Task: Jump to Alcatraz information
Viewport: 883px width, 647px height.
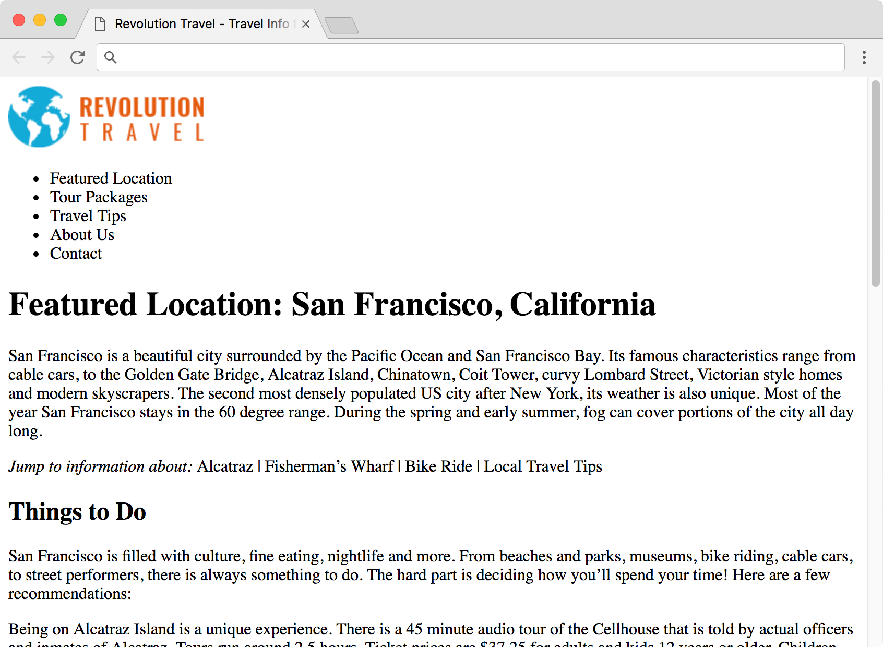Action: (225, 466)
